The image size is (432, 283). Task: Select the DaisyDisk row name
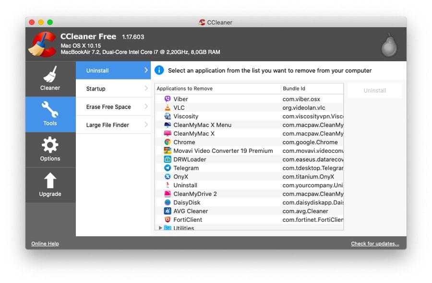click(187, 203)
